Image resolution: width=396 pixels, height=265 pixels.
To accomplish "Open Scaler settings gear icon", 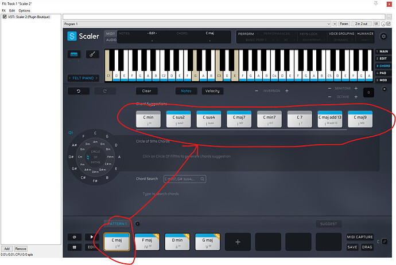I will 383,36.
